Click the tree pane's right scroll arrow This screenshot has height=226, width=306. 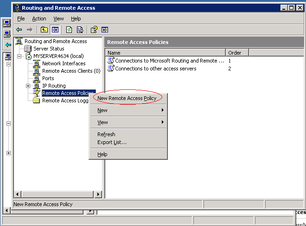(x=98, y=195)
